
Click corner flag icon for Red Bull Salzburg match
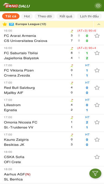click(72, 83)
